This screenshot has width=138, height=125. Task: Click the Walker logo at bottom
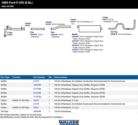[x=69, y=122]
